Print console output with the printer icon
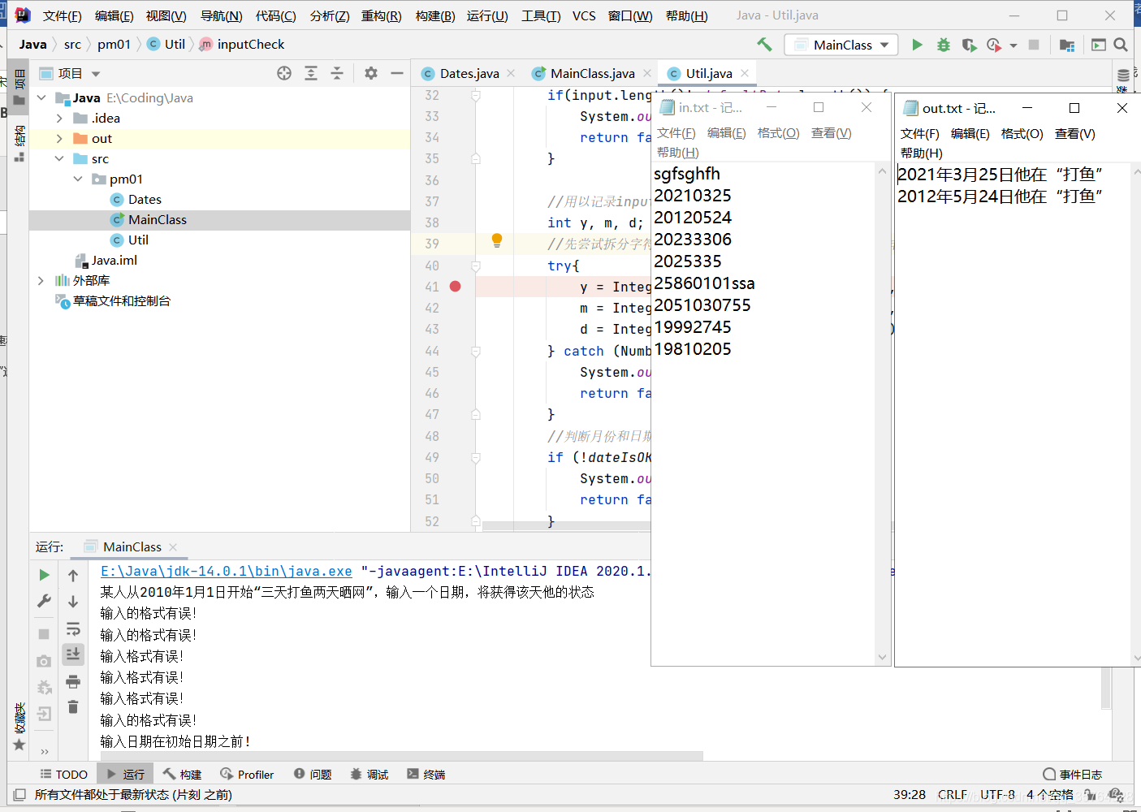Image resolution: width=1141 pixels, height=812 pixels. [x=73, y=680]
